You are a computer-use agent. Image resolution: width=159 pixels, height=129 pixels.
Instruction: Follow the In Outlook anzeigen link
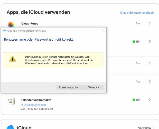(x=33, y=105)
